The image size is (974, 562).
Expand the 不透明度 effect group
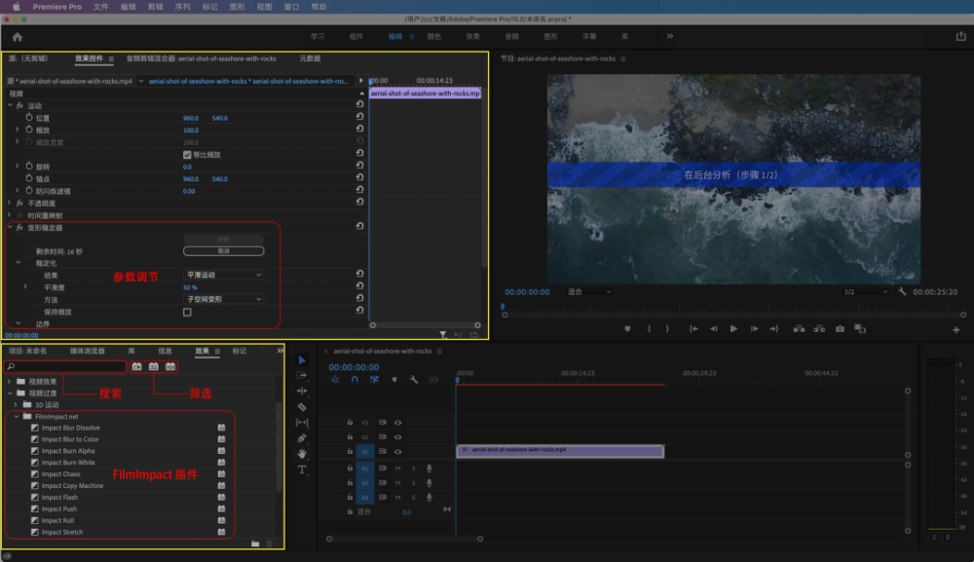pos(10,203)
